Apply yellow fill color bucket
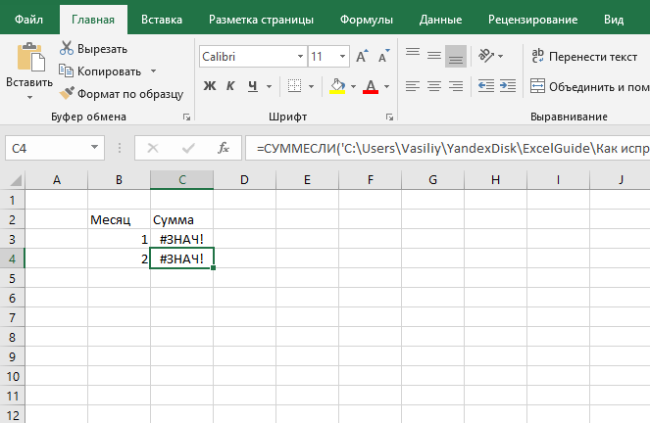The width and height of the screenshot is (650, 423). pos(337,86)
